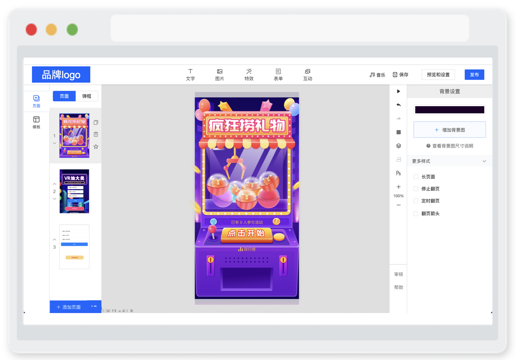Open the dark background color swatch
This screenshot has height=360, width=516.
(x=450, y=110)
